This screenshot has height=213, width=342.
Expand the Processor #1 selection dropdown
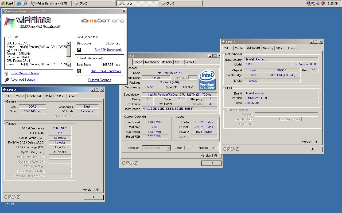(x=169, y=148)
